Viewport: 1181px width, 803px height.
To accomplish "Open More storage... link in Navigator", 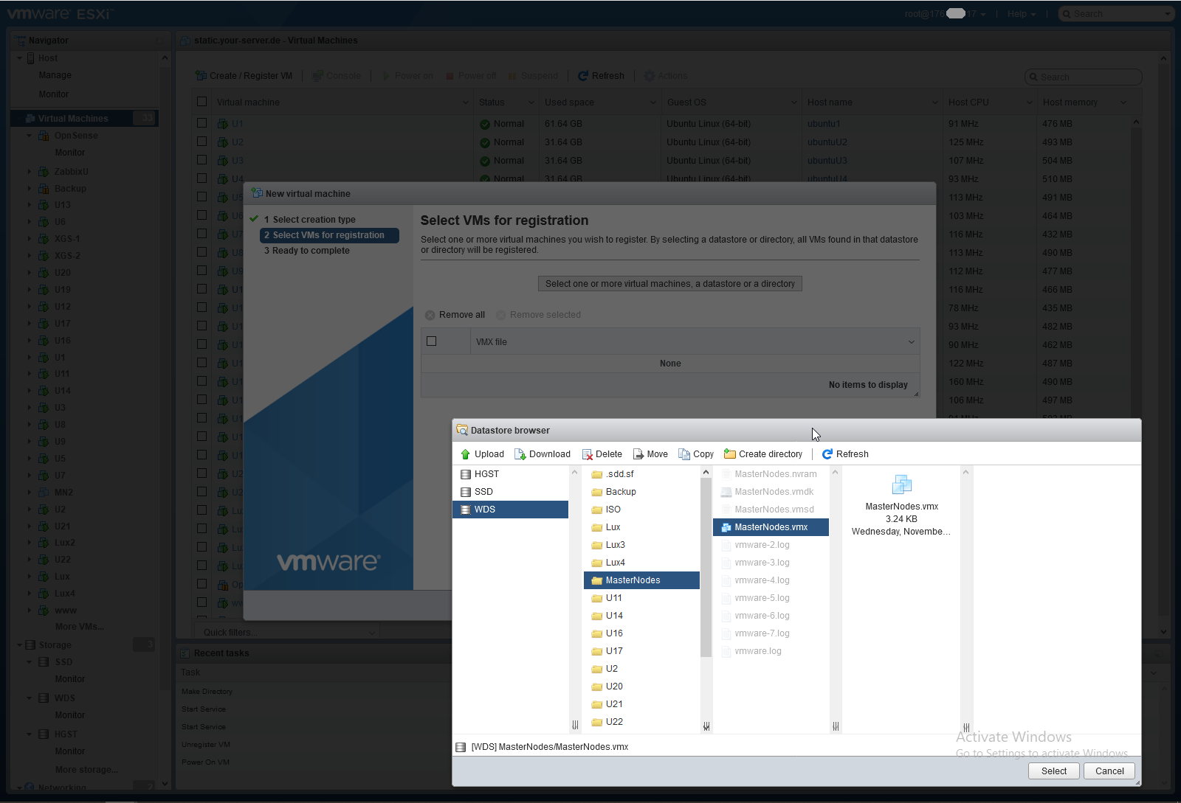I will (x=86, y=770).
